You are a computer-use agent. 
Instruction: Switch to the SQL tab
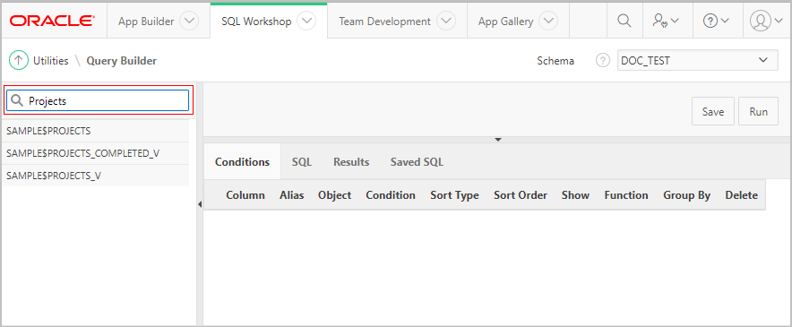pyautogui.click(x=302, y=162)
